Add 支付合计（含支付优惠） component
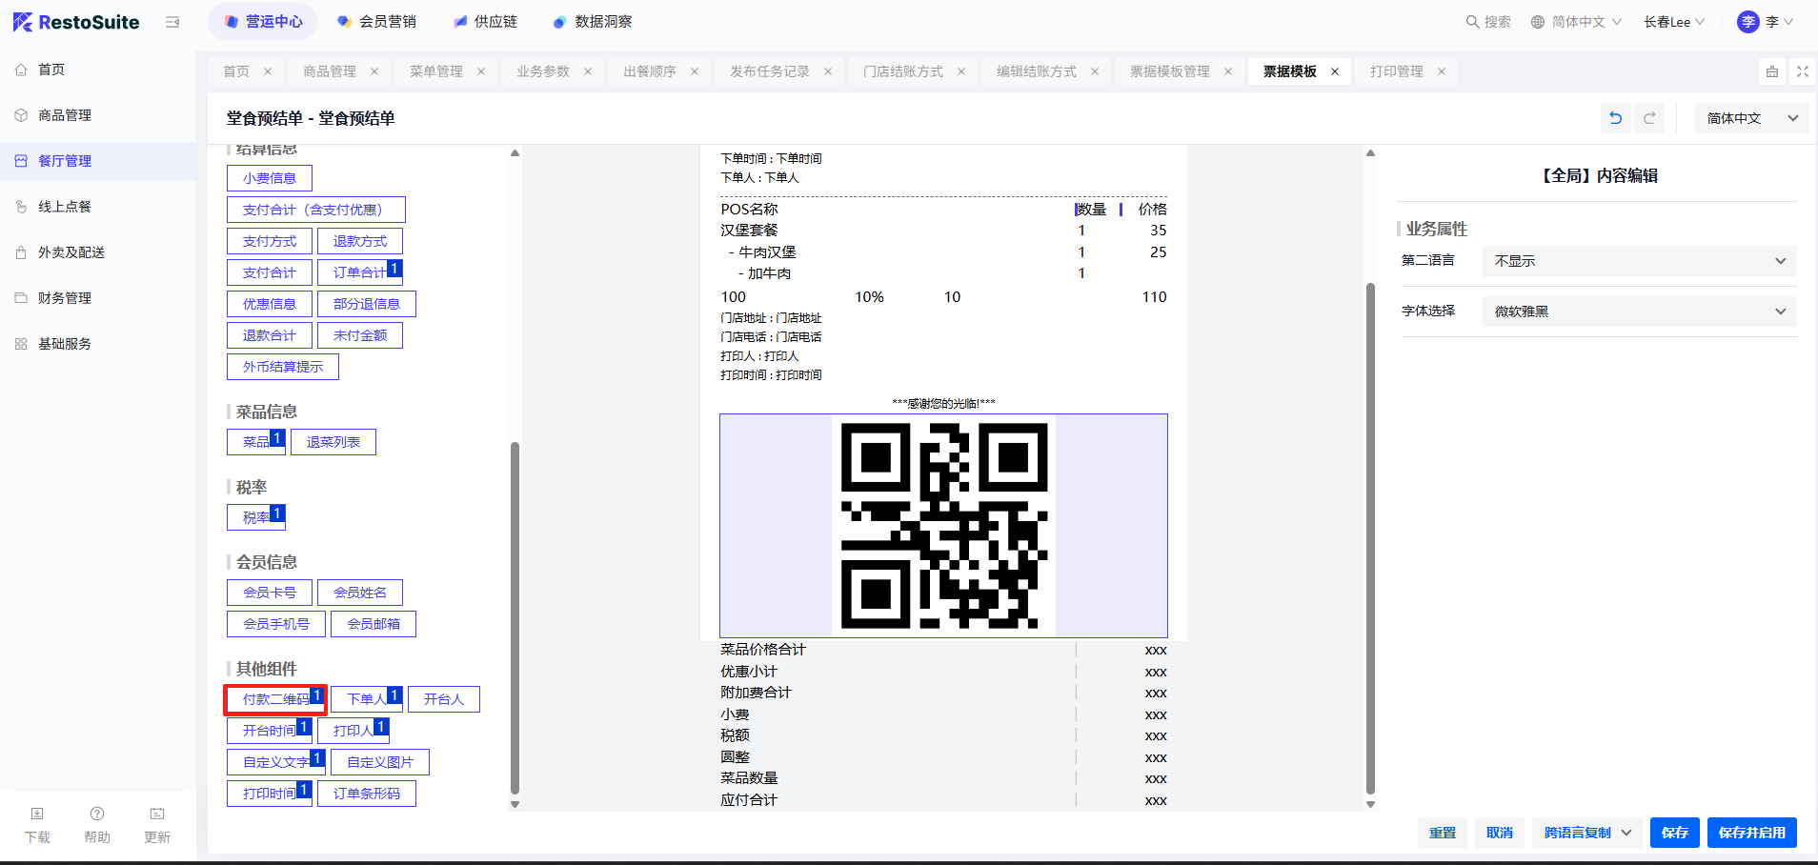The width and height of the screenshot is (1818, 865). pos(316,210)
